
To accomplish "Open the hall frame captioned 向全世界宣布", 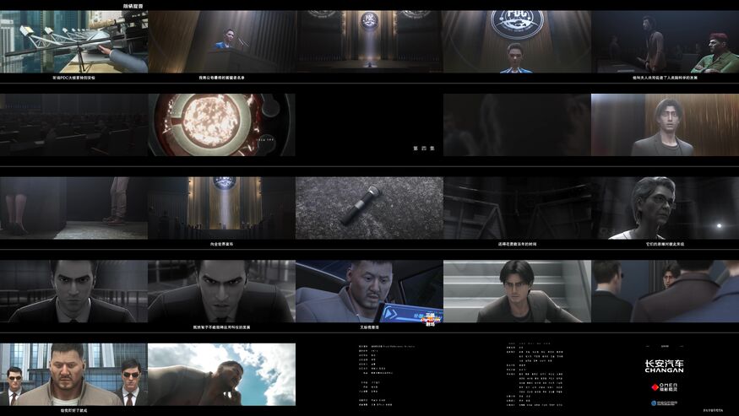I will 221,208.
